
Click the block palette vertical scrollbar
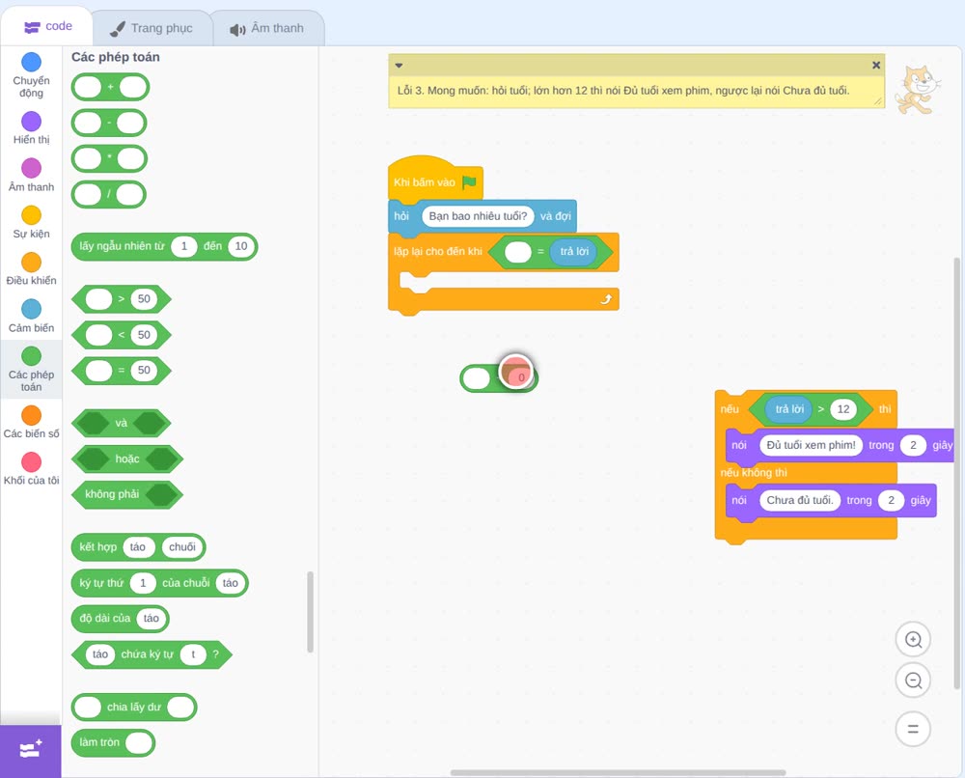pyautogui.click(x=310, y=612)
